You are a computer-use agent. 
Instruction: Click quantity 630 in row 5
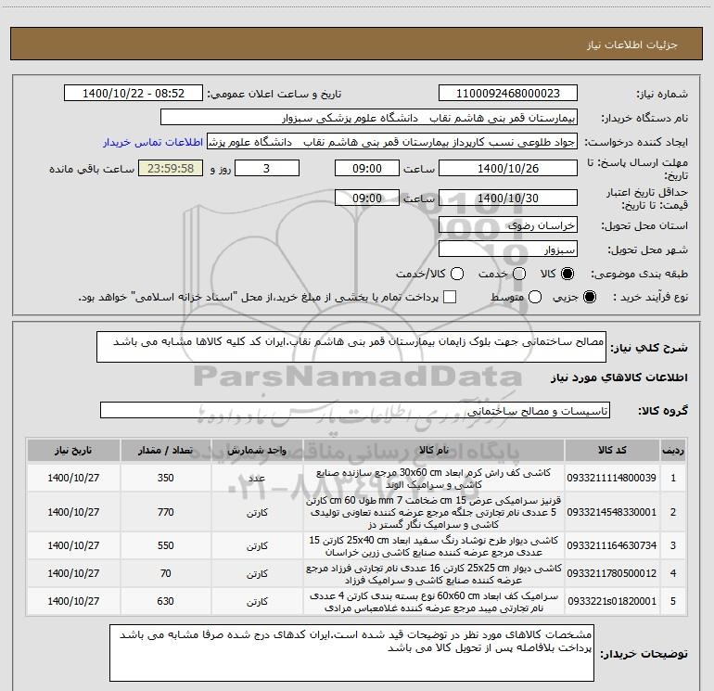[166, 601]
